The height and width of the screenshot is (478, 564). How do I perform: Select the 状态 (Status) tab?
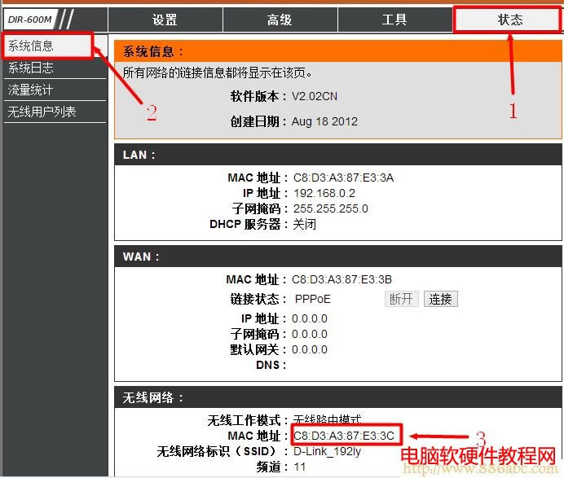coord(510,20)
